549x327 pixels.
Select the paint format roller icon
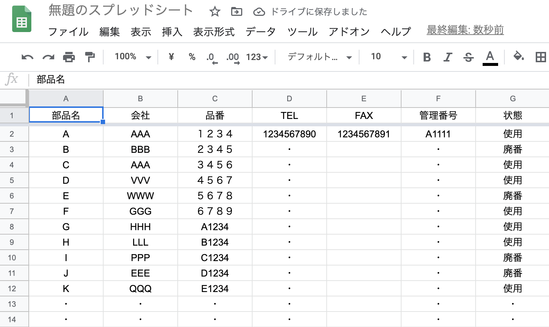[x=90, y=57]
